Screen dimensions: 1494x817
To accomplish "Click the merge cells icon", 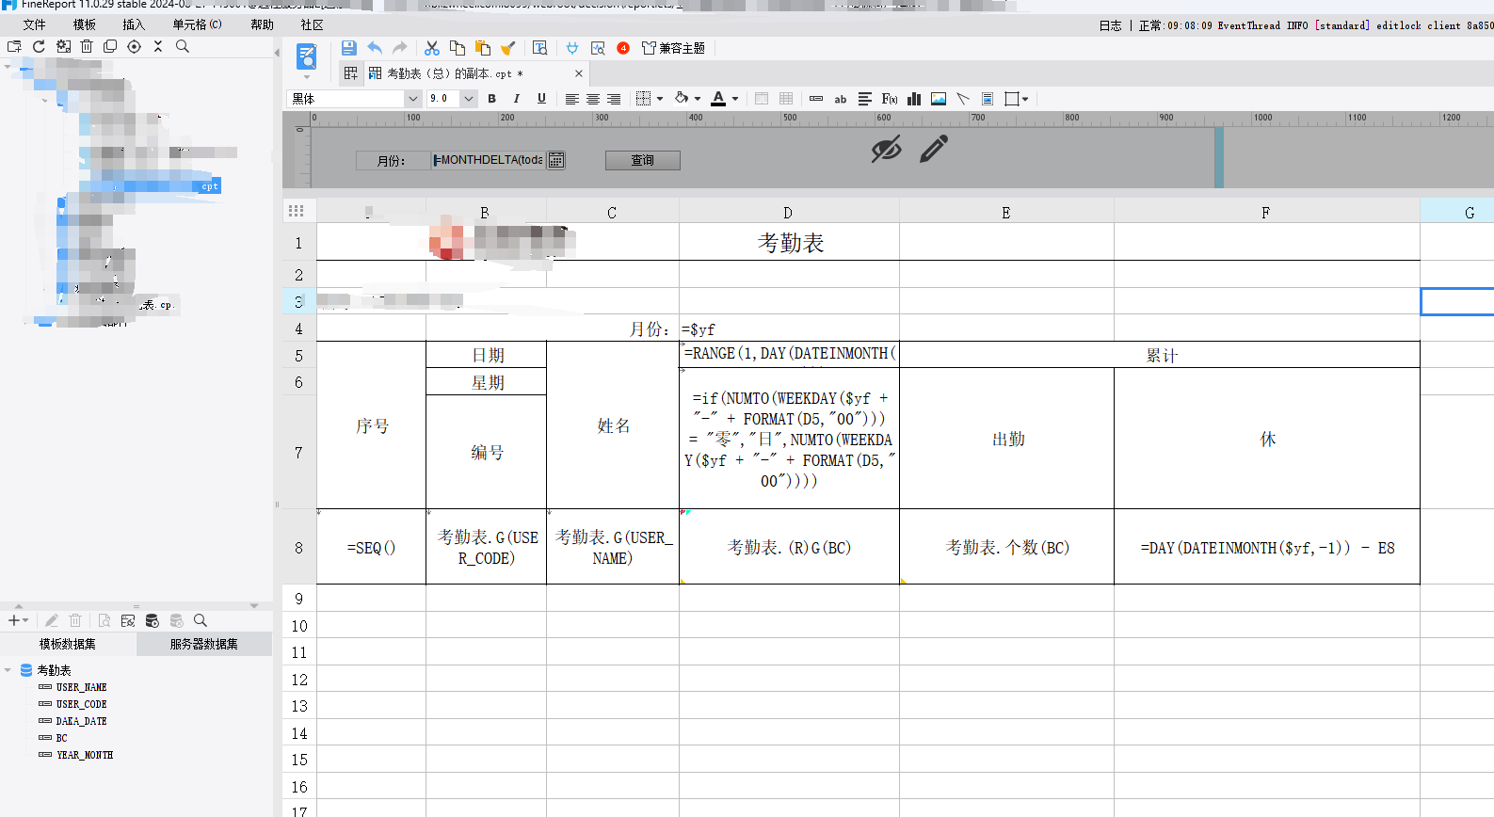I will coord(762,99).
